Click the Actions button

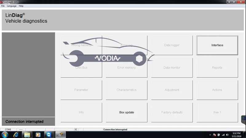tap(217, 90)
